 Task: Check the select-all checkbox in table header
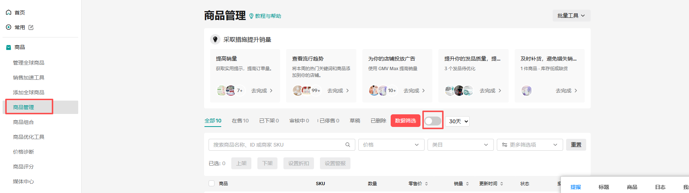point(212,183)
